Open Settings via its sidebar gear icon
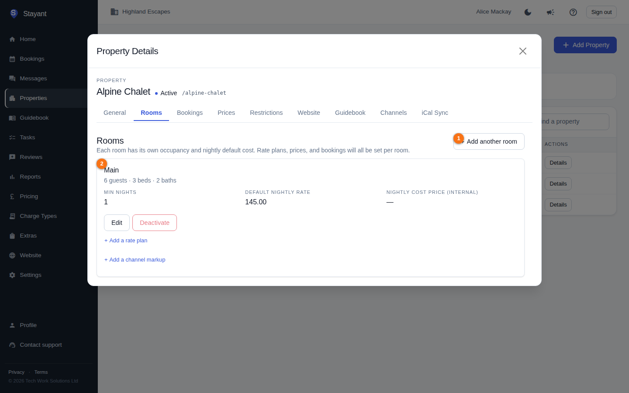Screen dimensions: 629x393 (x=12, y=275)
